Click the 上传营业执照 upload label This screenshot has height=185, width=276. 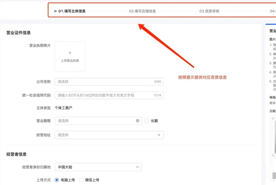tap(70, 61)
